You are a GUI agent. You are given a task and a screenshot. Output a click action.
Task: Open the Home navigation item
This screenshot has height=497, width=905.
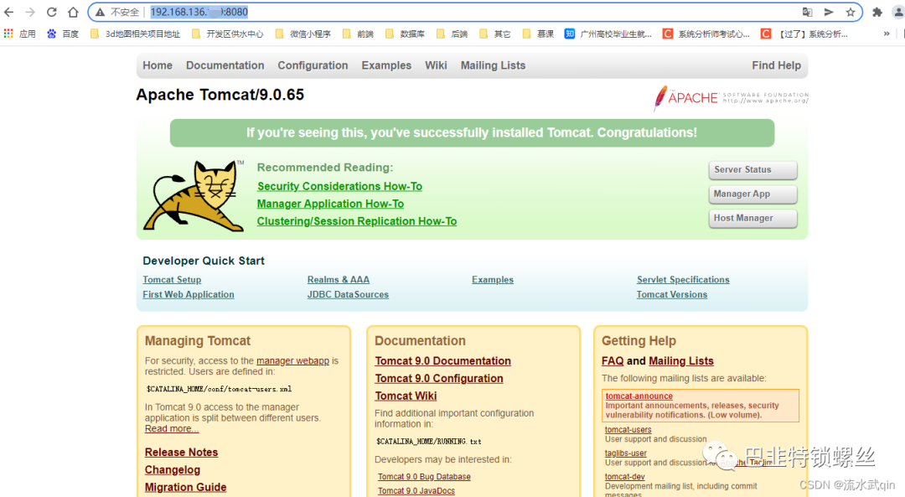click(x=158, y=66)
